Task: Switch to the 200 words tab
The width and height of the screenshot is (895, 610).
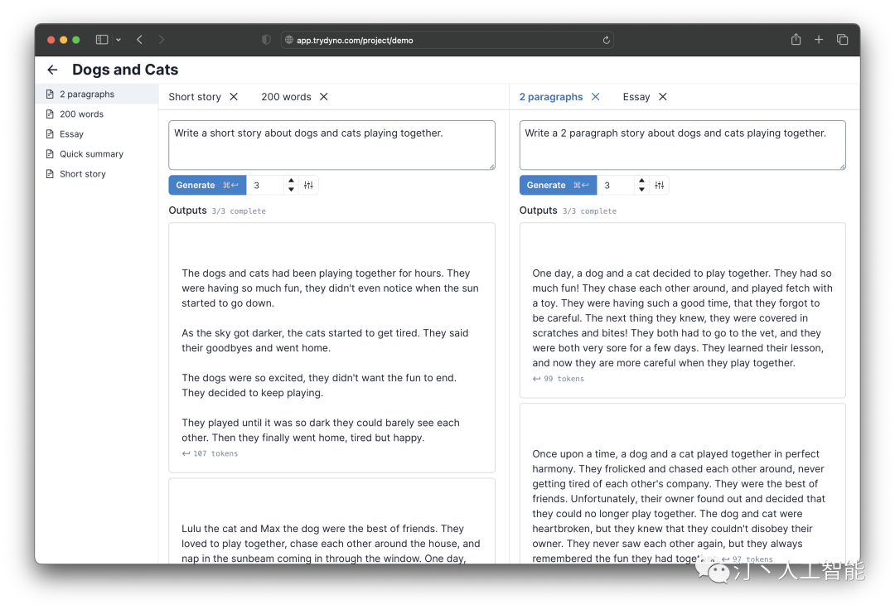Action: tap(286, 97)
